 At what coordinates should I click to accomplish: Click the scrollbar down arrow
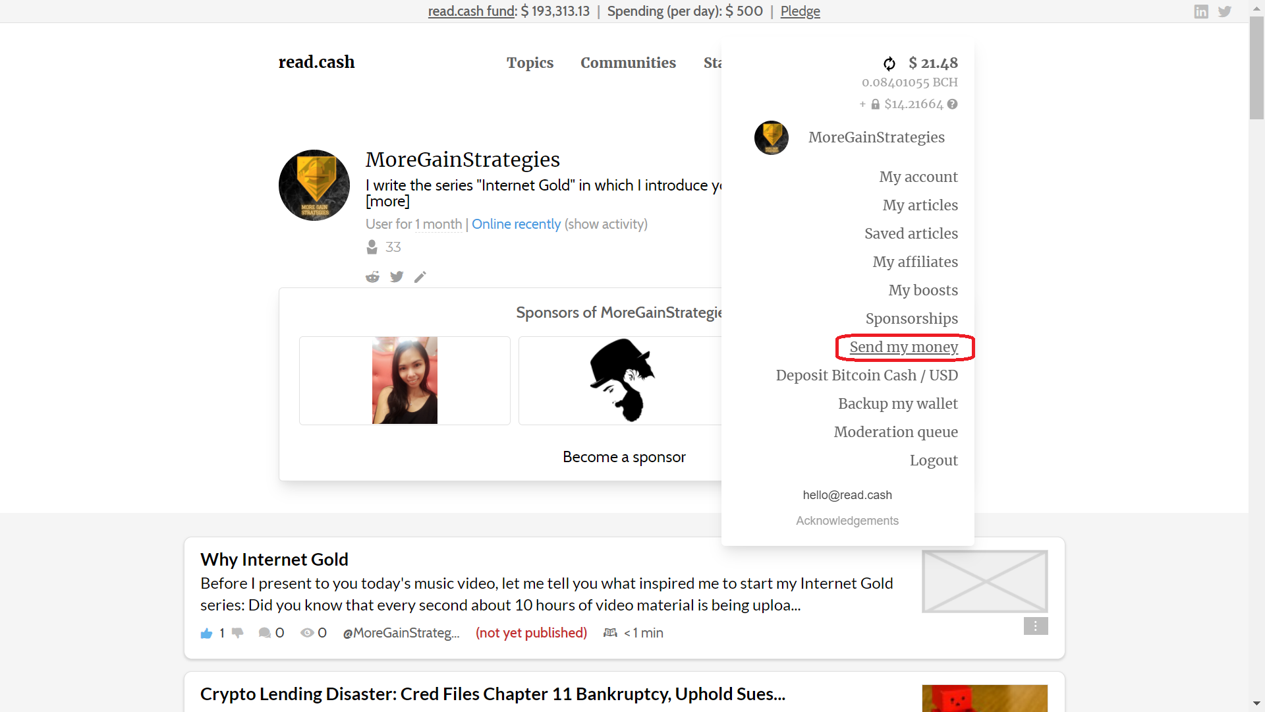click(1257, 704)
